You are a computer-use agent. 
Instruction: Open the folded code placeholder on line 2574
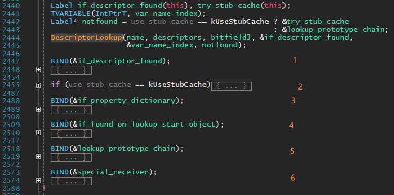tap(71, 181)
